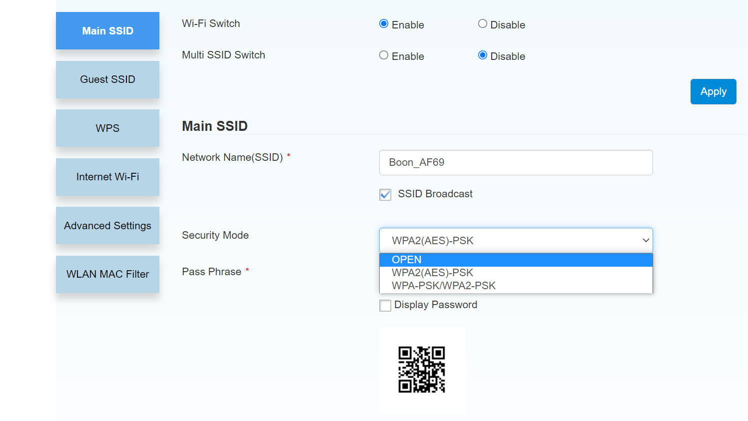Select Enable for Wi-Fi Switch
The image size is (748, 421).
[384, 24]
